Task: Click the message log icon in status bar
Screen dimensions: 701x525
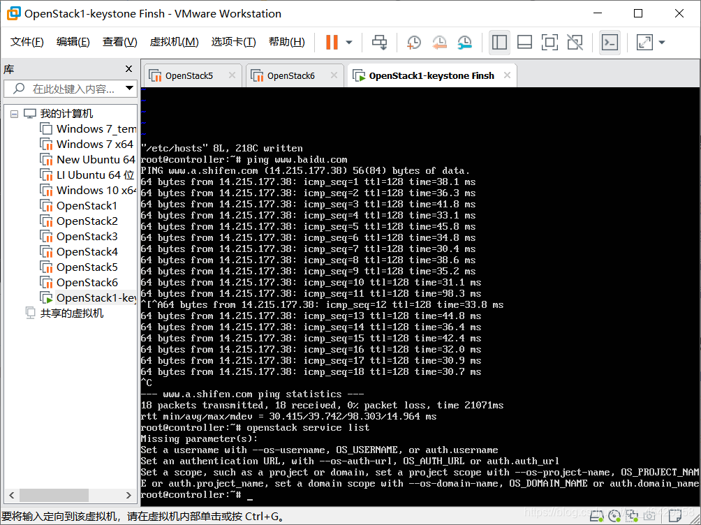Action: (674, 517)
